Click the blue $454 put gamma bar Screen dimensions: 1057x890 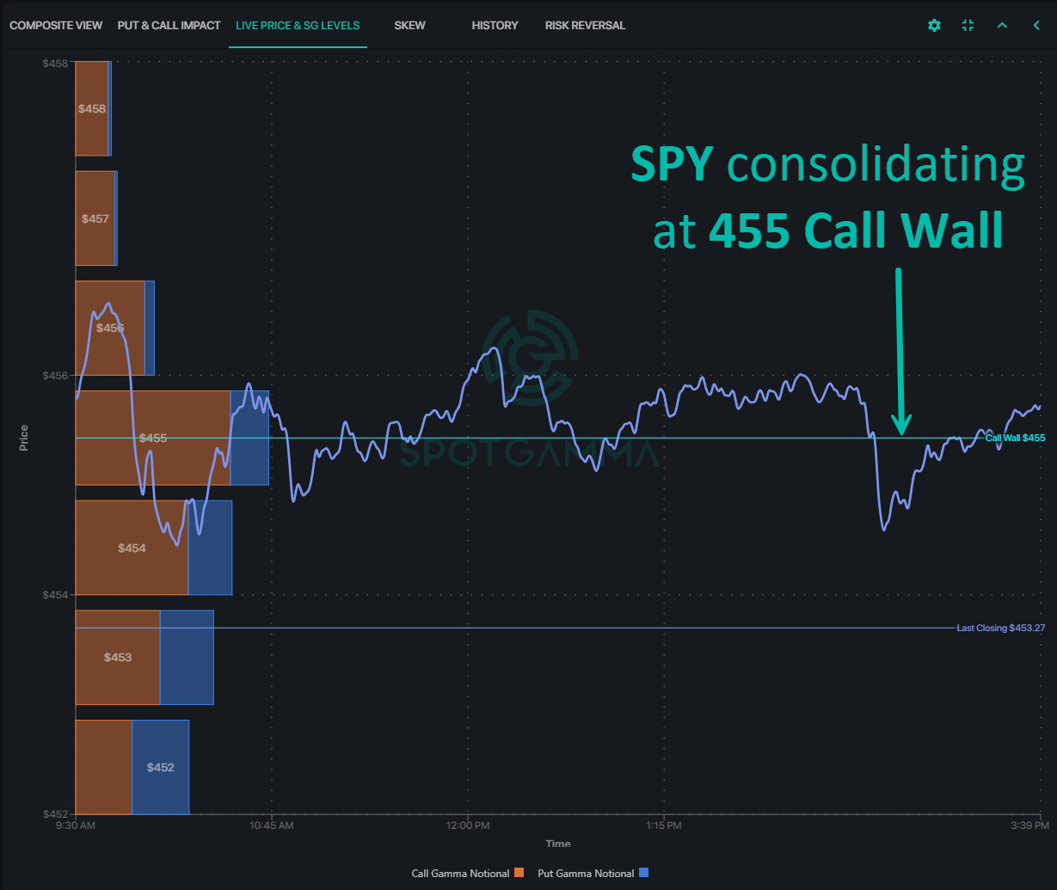coord(211,548)
